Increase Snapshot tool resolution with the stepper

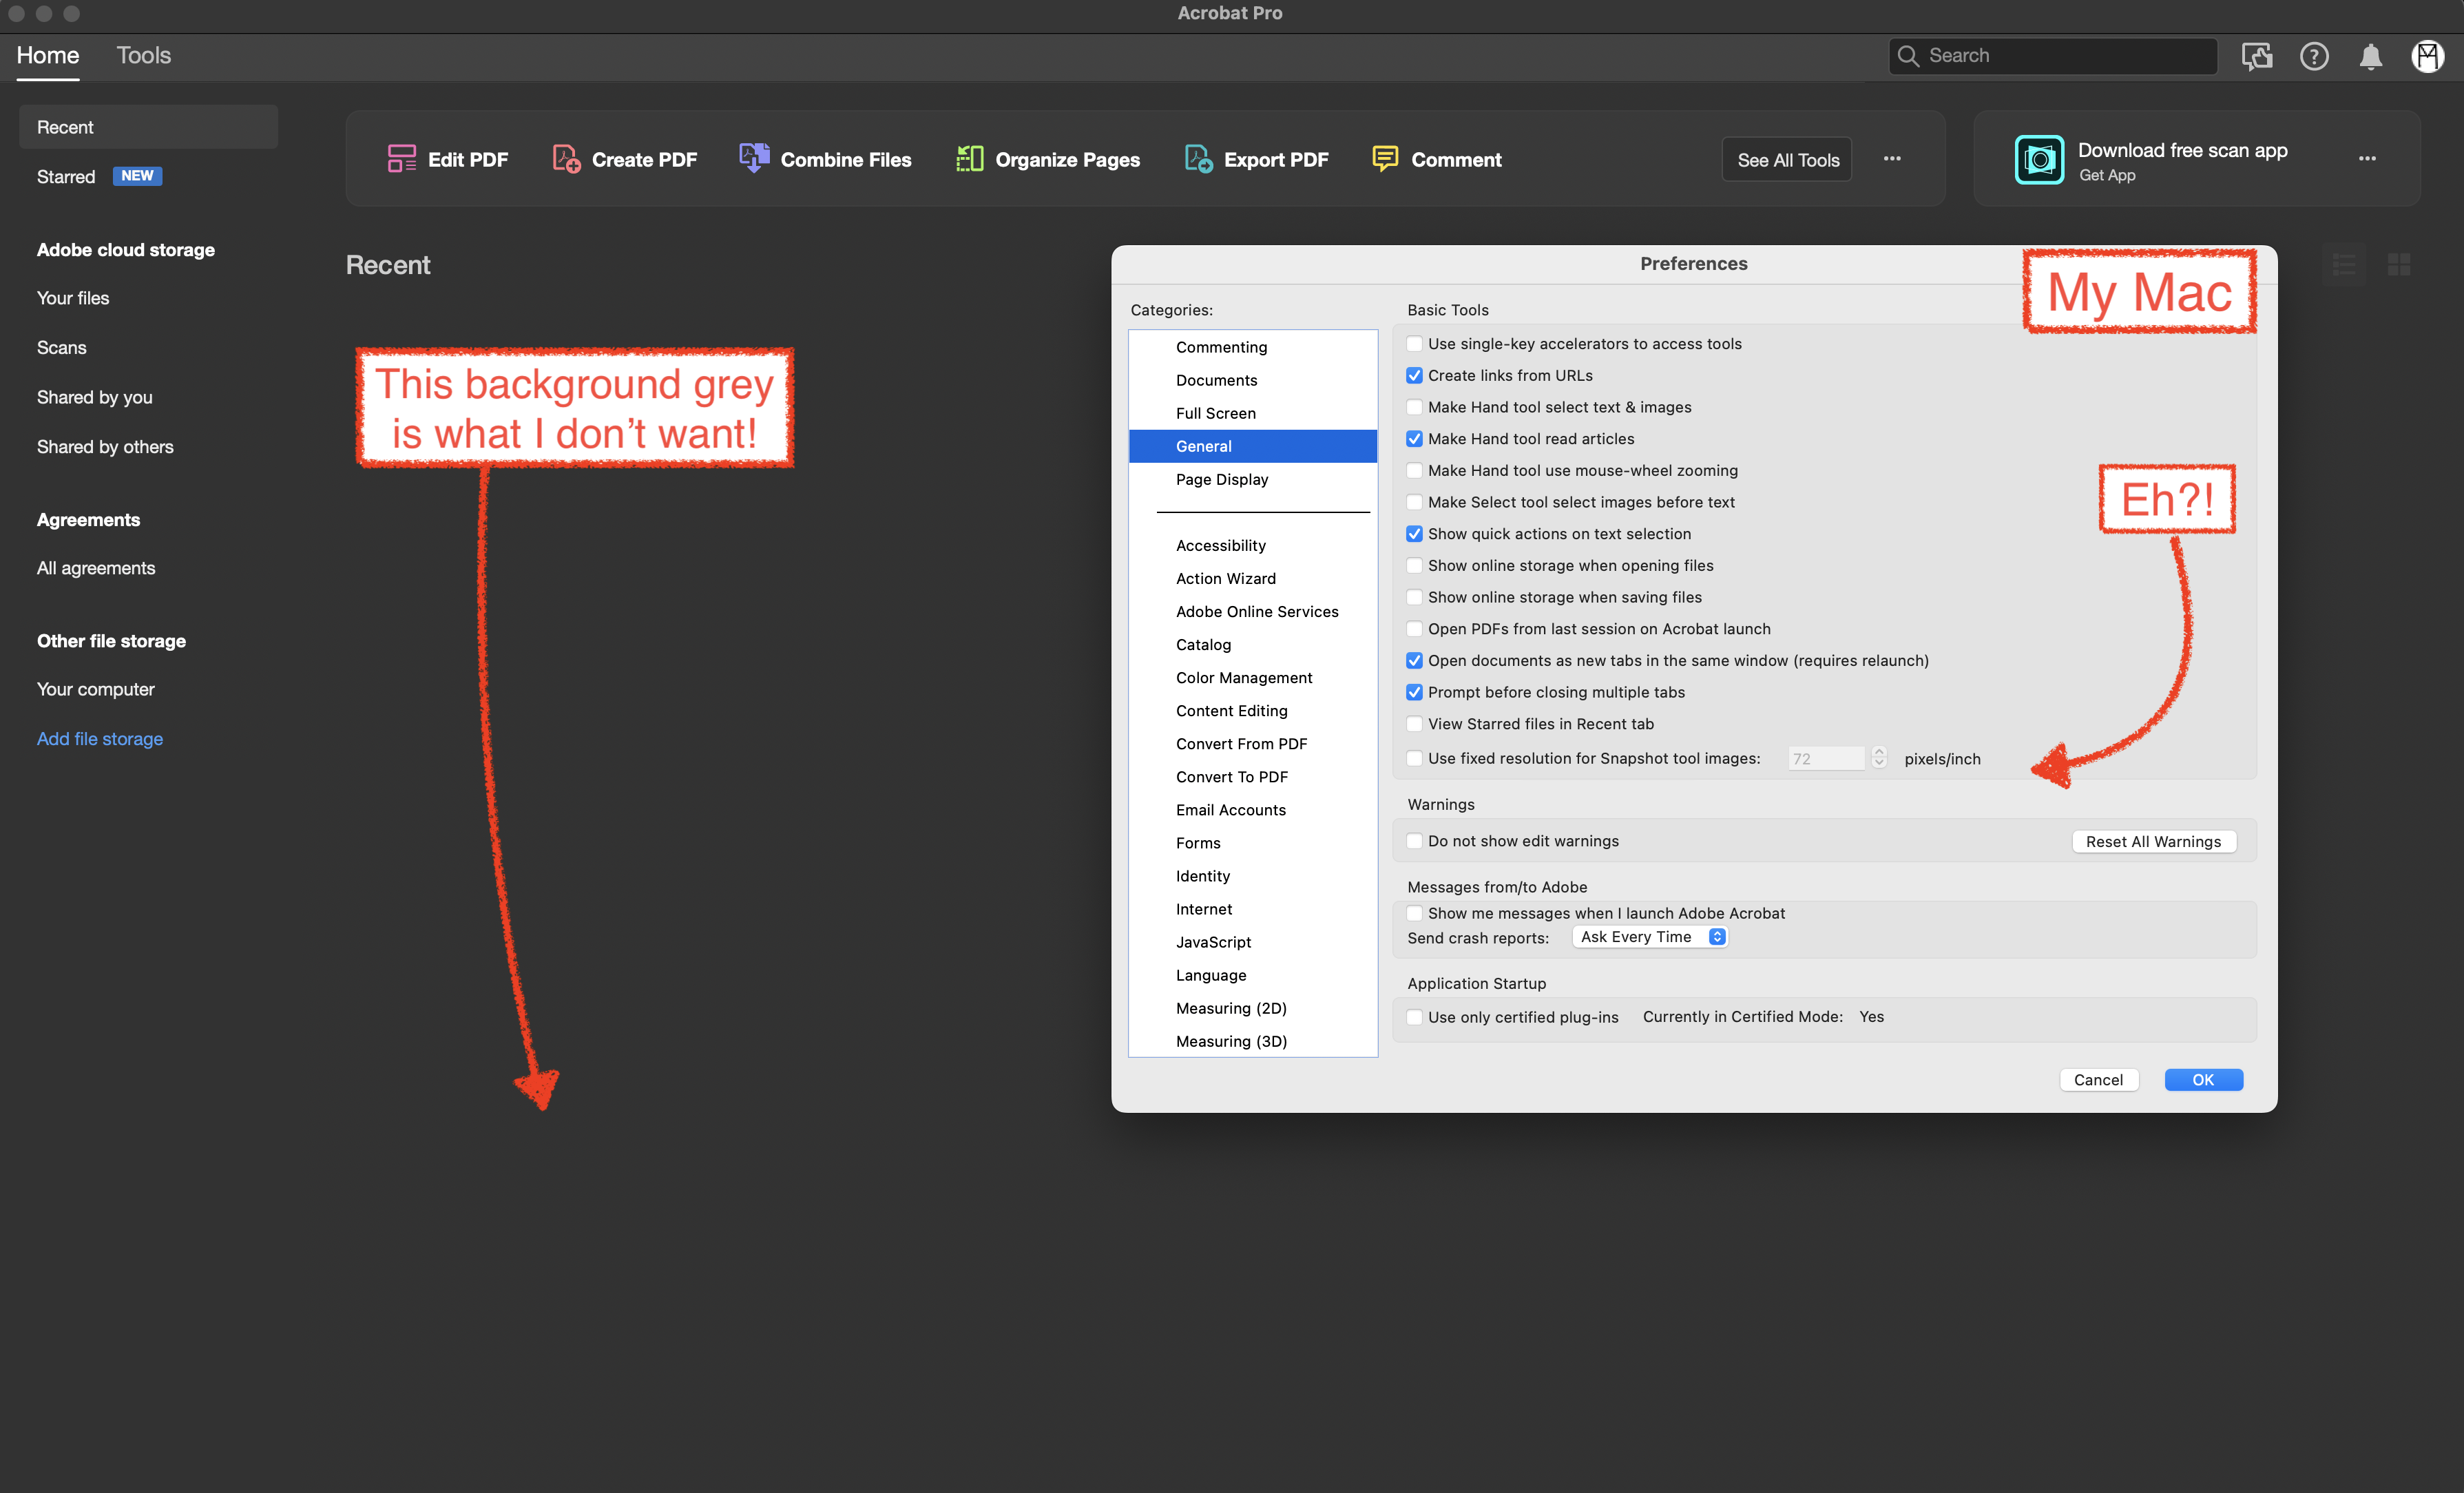tap(1879, 753)
